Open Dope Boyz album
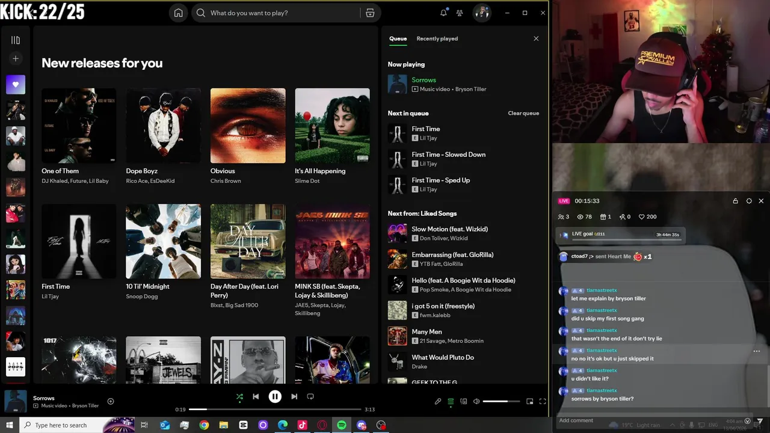This screenshot has width=770, height=433. point(164,126)
